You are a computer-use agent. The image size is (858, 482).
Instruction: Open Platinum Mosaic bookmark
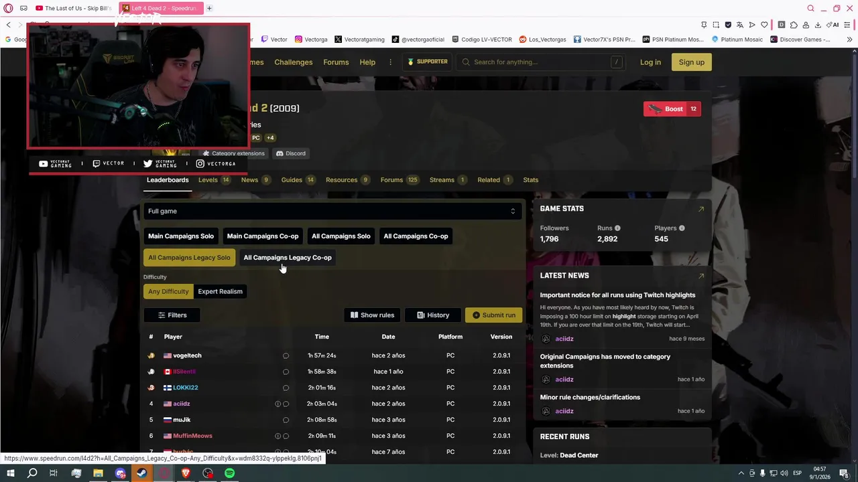tap(736, 39)
